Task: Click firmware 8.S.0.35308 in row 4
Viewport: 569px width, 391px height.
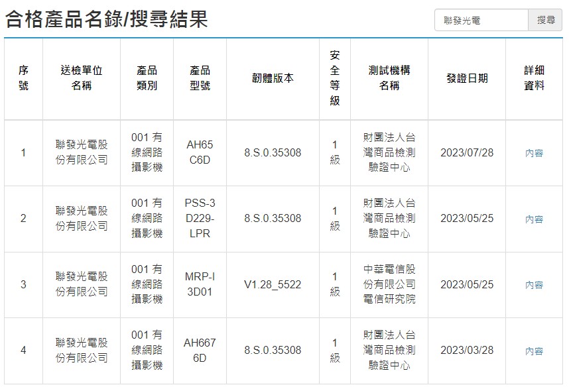Action: click(x=273, y=351)
